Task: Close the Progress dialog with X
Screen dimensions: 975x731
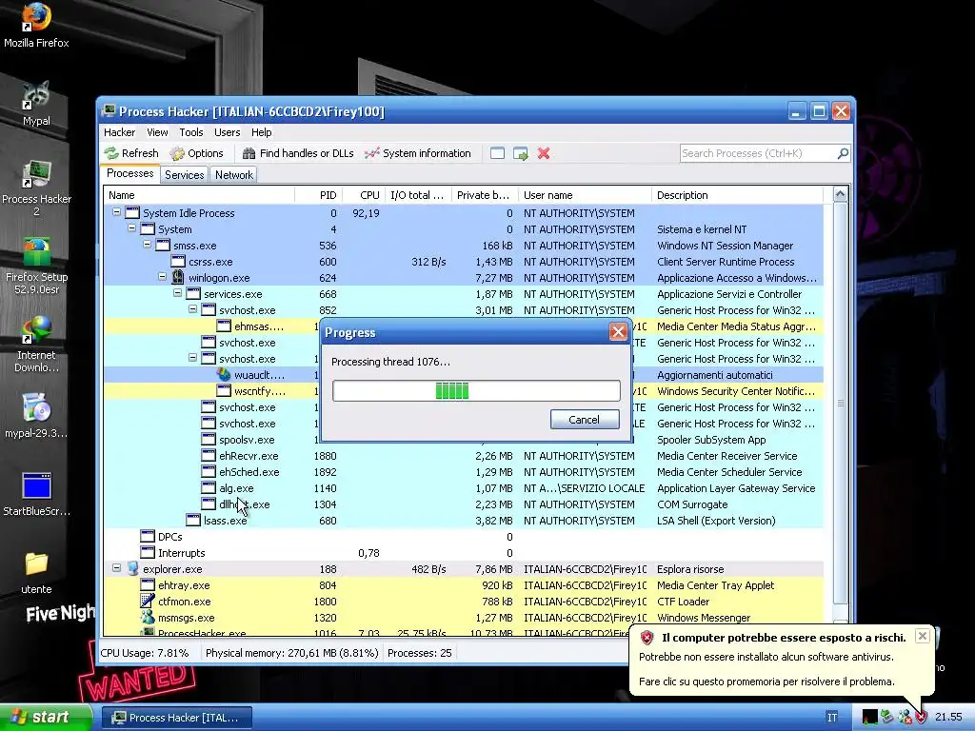Action: [x=618, y=332]
